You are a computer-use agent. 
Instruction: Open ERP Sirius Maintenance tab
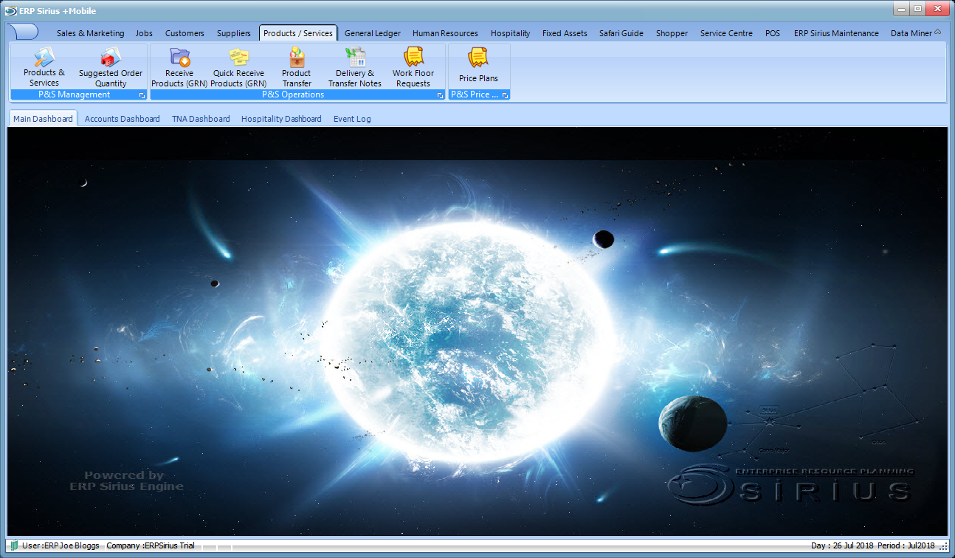[836, 33]
